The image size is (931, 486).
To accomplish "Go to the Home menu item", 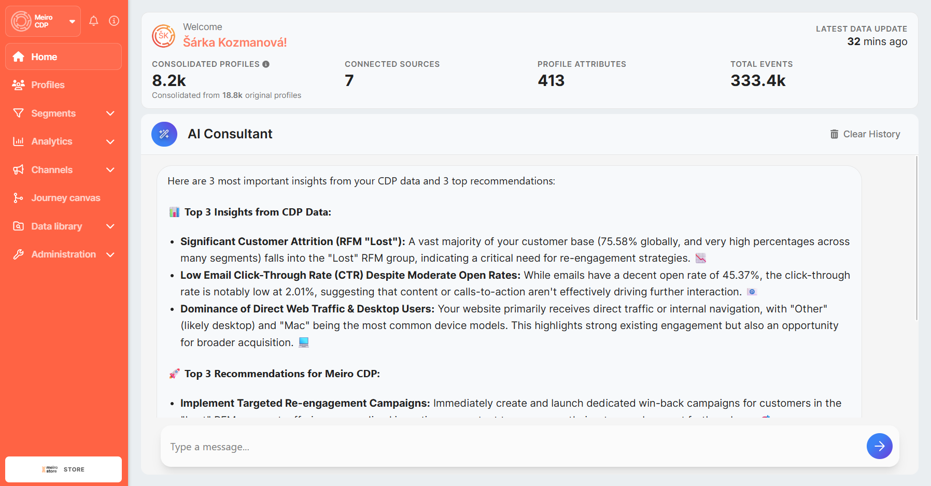I will click(x=44, y=57).
